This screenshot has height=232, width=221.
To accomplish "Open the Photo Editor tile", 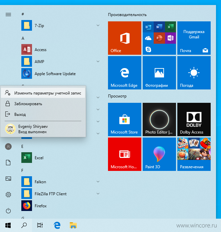I will 159,120.
